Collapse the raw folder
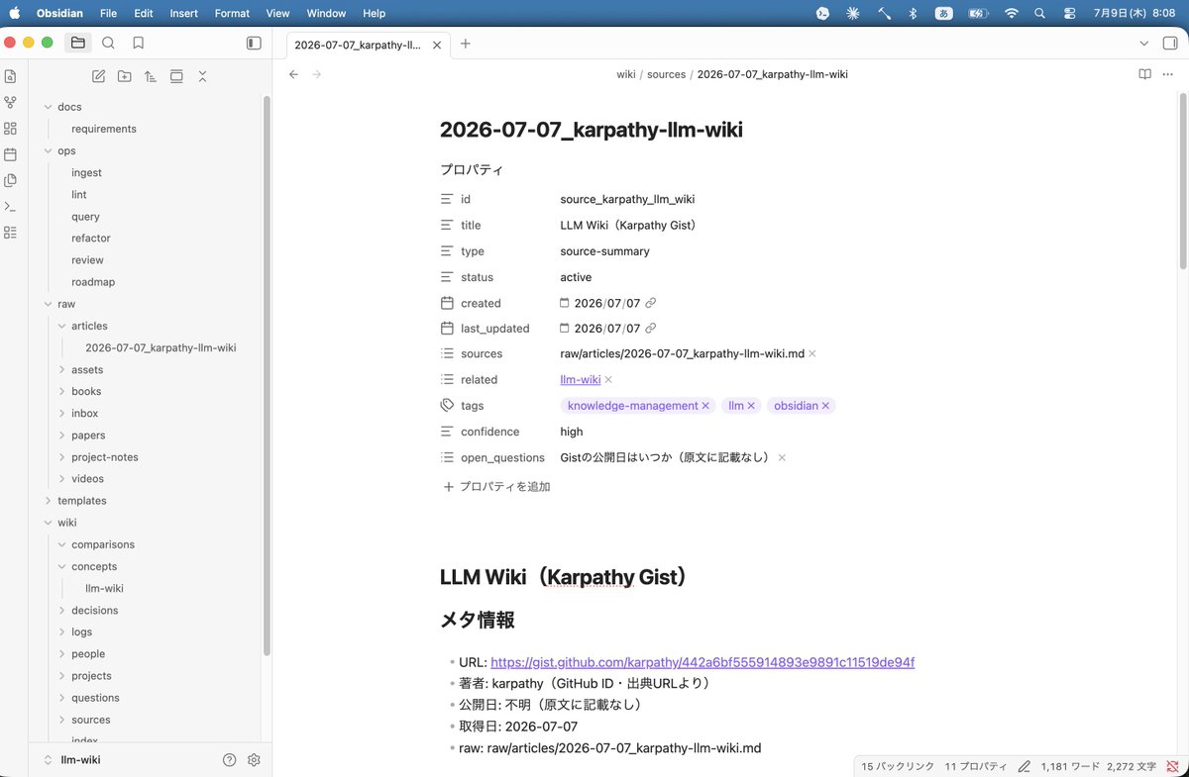1189x777 pixels. pyautogui.click(x=48, y=304)
